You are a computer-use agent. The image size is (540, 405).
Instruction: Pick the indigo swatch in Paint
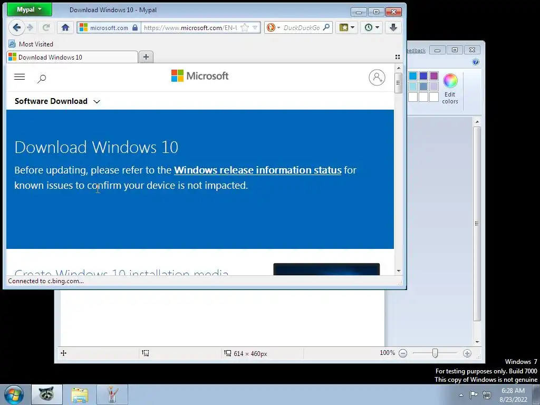pyautogui.click(x=423, y=76)
